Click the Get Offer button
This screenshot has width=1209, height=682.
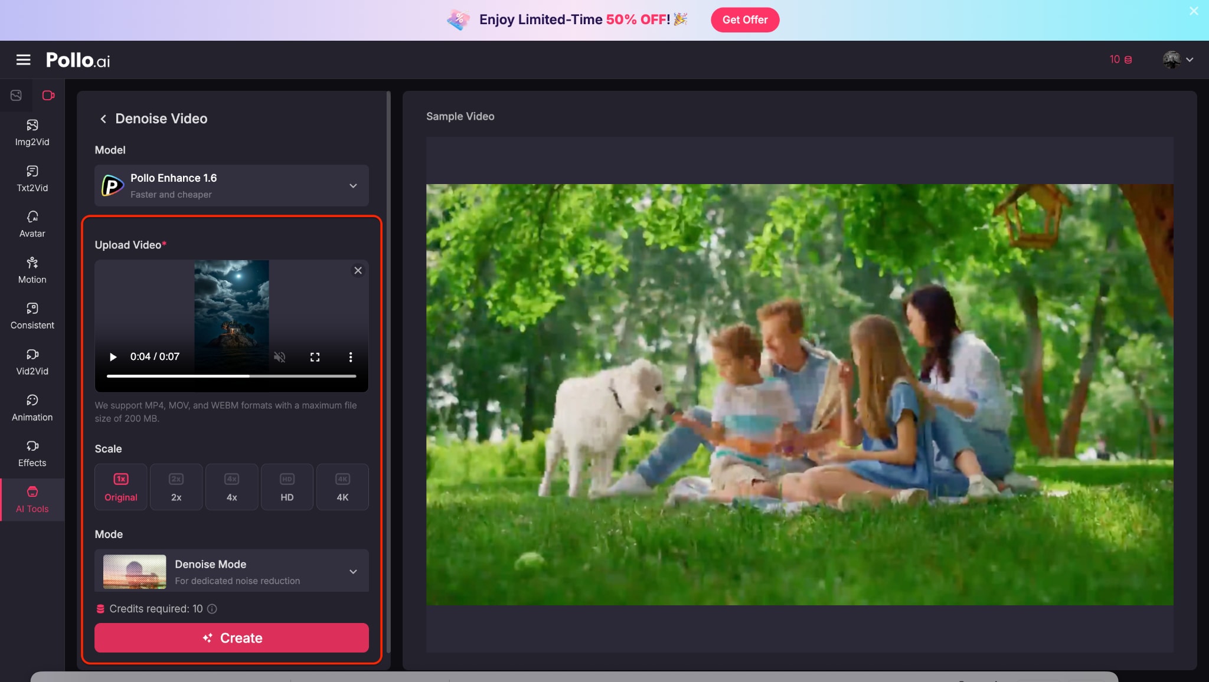pos(744,19)
